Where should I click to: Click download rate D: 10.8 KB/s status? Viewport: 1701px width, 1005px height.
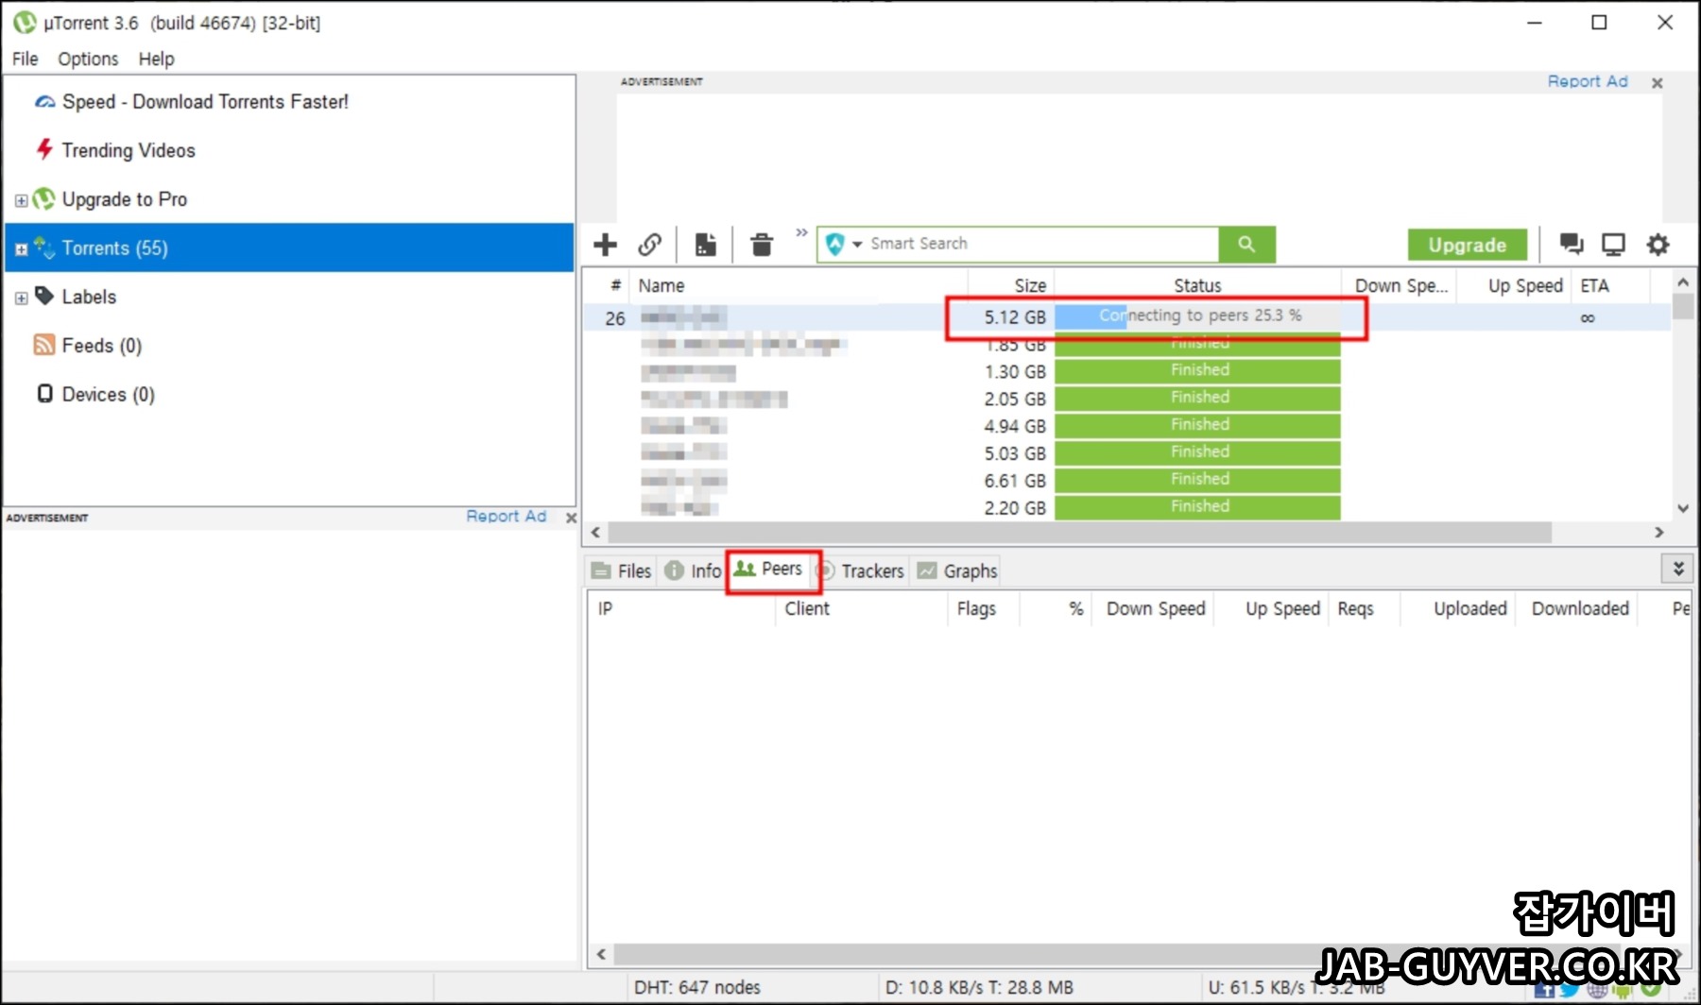point(979,987)
